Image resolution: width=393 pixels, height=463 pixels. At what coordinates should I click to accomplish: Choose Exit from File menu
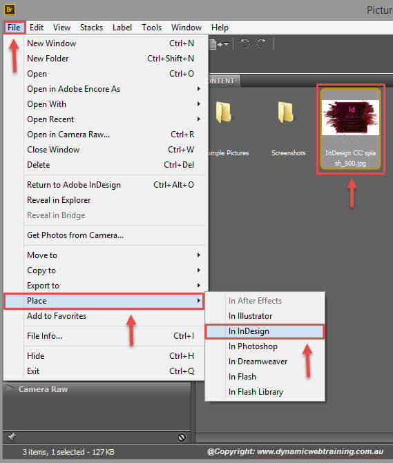[x=104, y=371]
